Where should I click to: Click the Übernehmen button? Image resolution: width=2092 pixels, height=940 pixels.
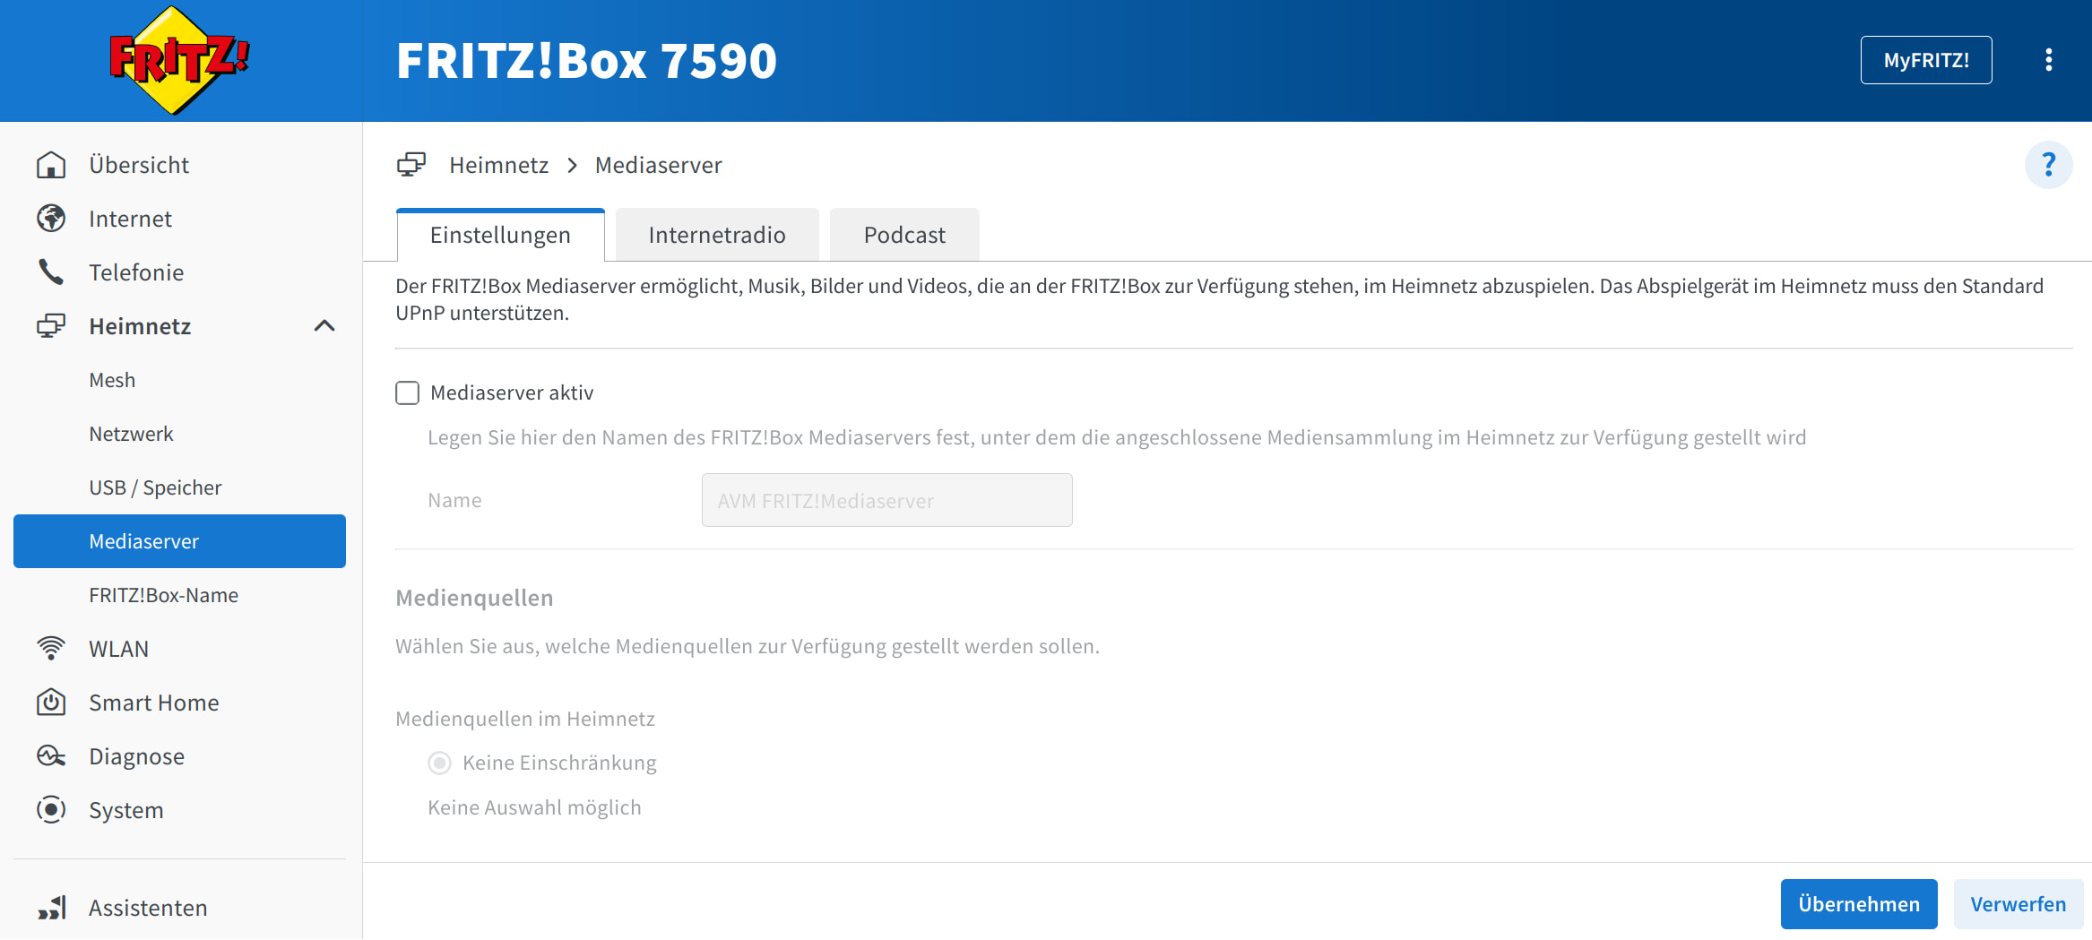coord(1858,904)
